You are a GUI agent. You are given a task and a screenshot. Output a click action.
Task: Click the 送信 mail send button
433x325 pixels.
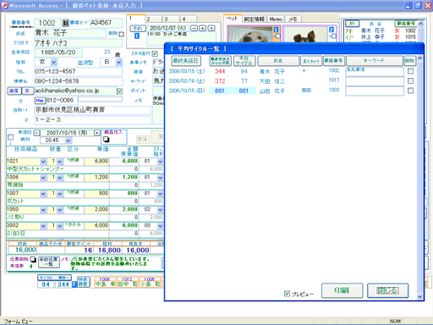pos(14,91)
